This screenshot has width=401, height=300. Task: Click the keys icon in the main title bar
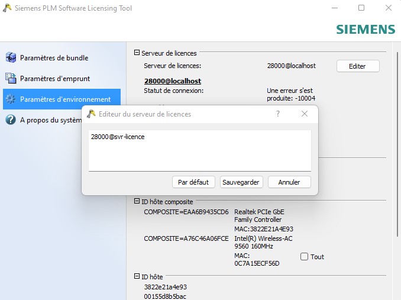click(x=7, y=8)
